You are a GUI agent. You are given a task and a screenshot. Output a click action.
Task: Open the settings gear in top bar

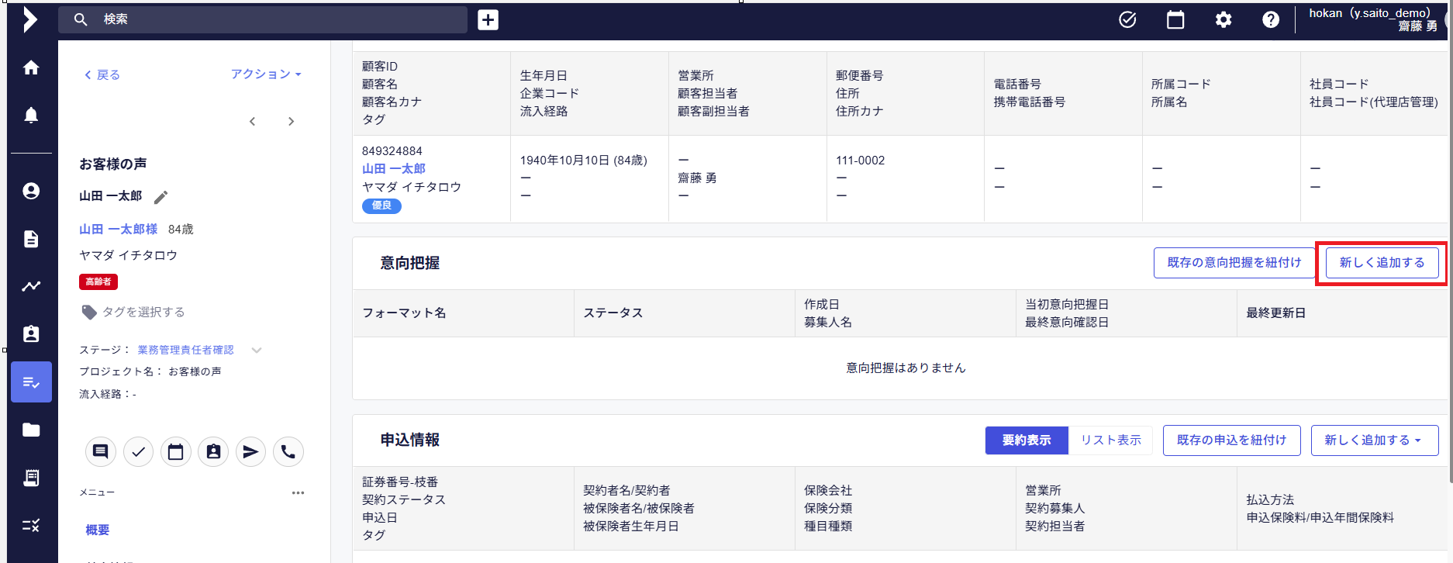coord(1223,20)
